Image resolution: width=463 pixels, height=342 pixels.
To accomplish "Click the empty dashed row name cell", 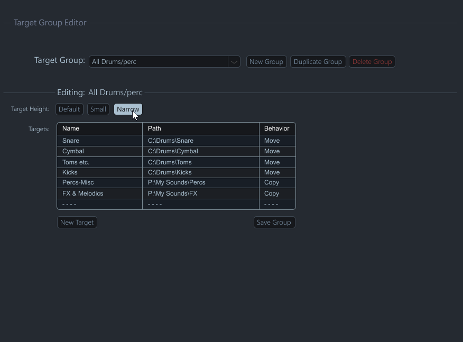I will click(x=99, y=204).
